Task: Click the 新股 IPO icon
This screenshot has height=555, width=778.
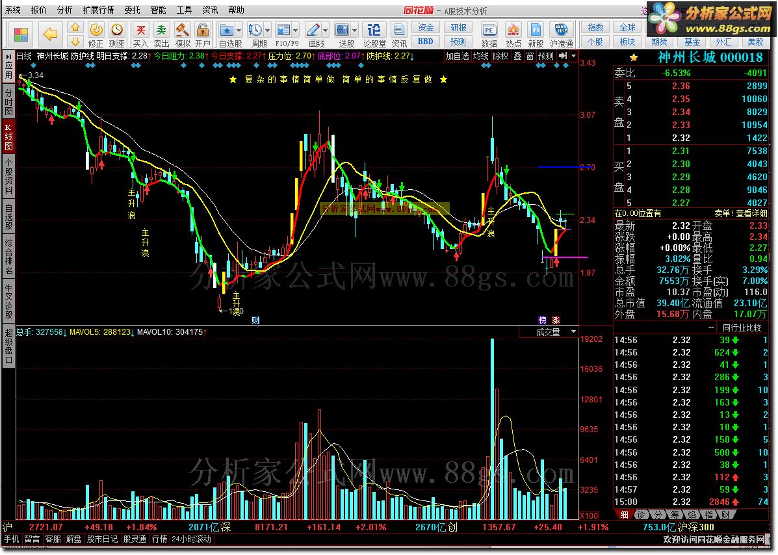Action: pyautogui.click(x=536, y=31)
